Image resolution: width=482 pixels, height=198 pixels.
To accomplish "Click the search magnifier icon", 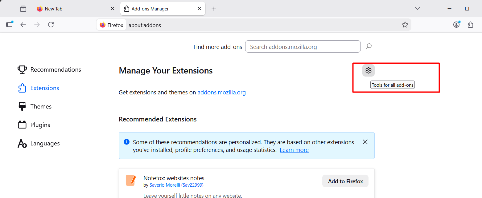I will pyautogui.click(x=369, y=46).
